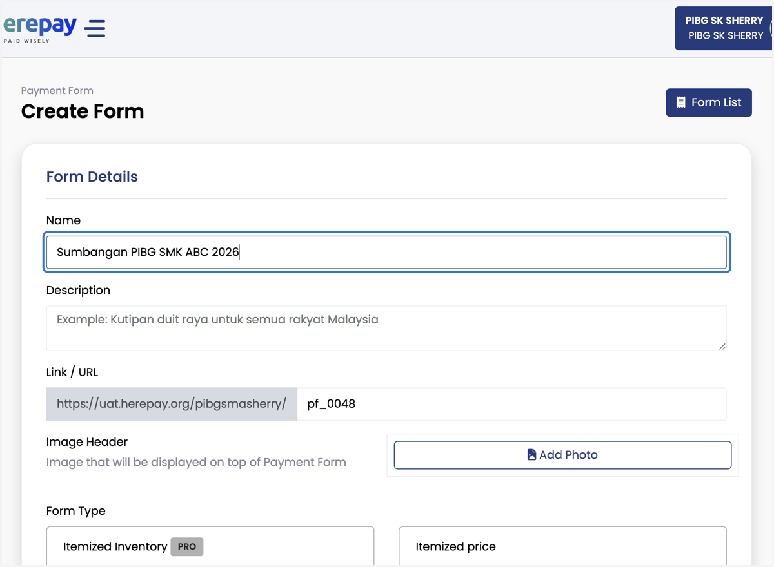Click the Form Details heading

92,177
